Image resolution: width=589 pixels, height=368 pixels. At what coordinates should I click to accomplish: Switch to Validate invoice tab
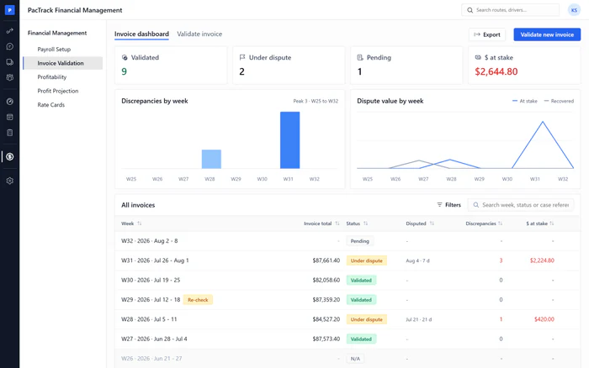[199, 34]
